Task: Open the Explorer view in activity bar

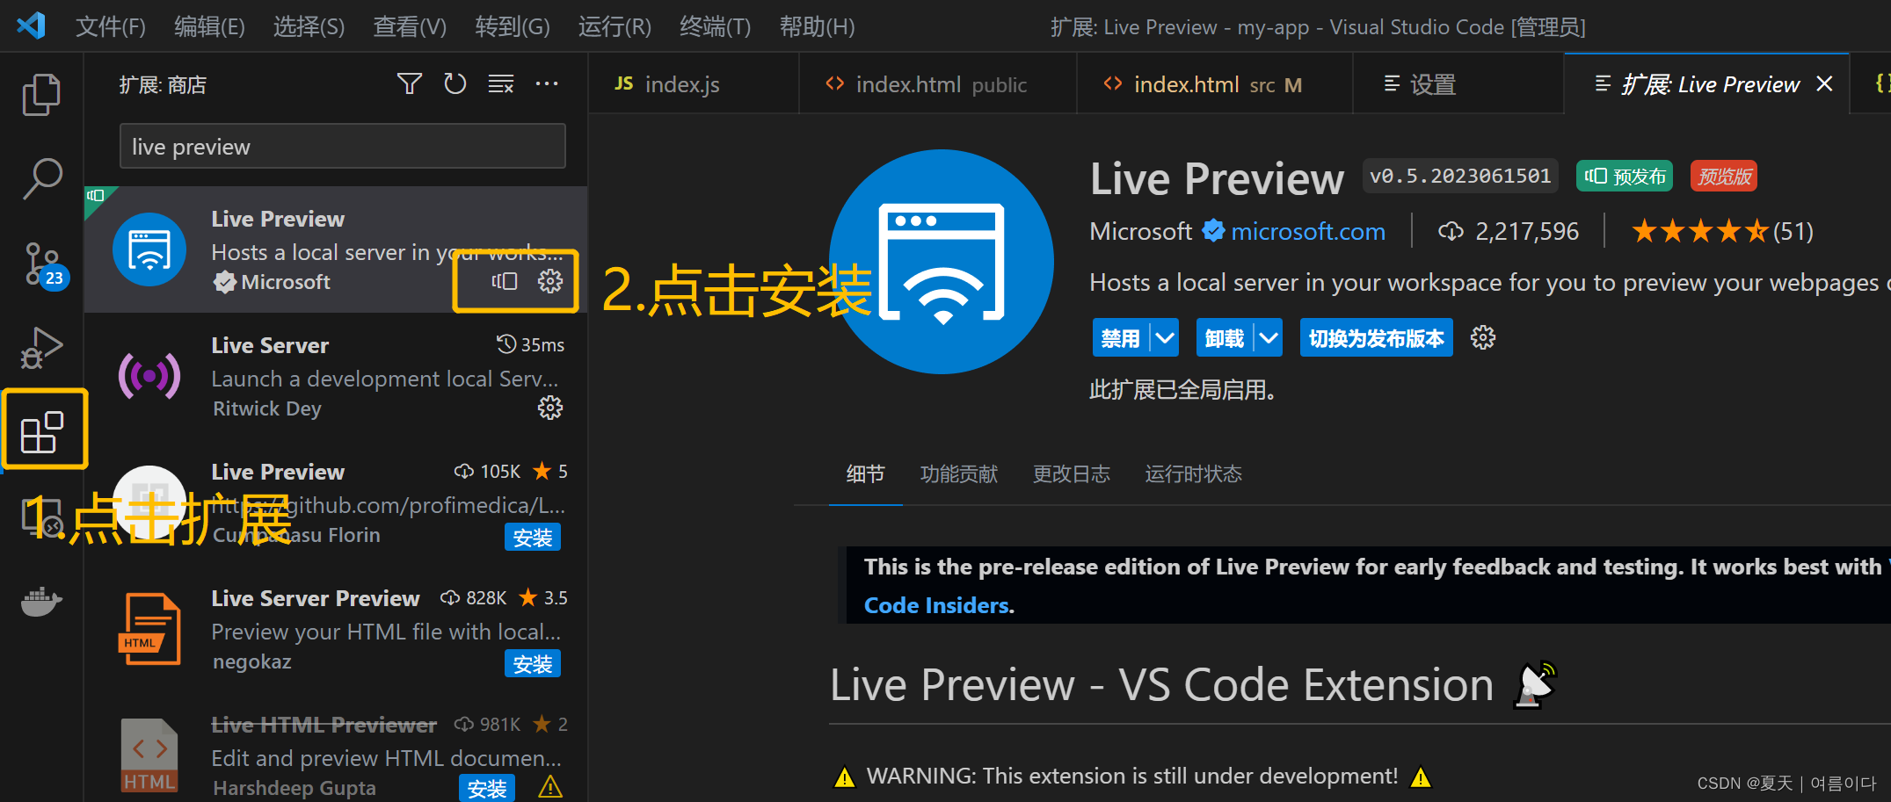Action: click(41, 94)
